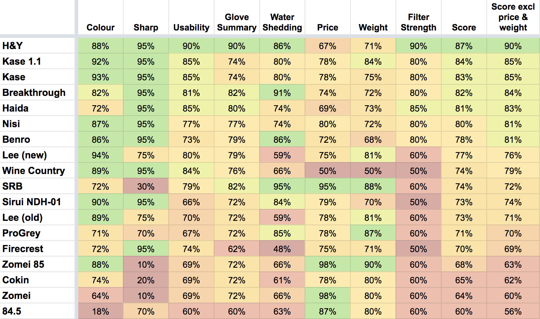Select the Sharp column header
The width and height of the screenshot is (540, 319).
coord(146,28)
